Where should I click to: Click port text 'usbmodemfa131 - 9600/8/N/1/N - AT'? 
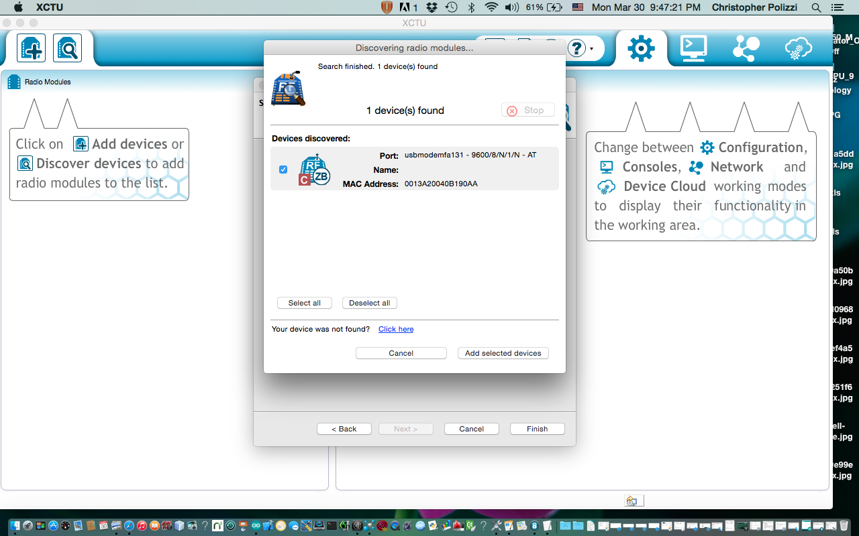pyautogui.click(x=470, y=155)
